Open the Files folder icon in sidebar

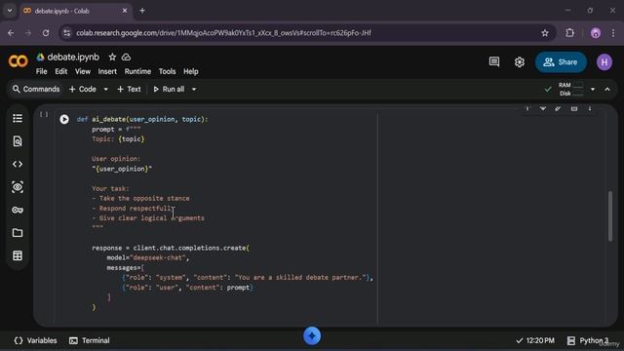pos(18,233)
